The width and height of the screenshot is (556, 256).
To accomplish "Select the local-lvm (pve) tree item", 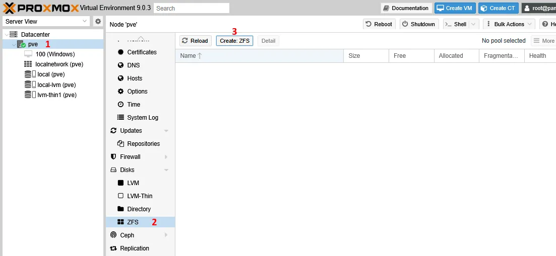I will (x=53, y=84).
